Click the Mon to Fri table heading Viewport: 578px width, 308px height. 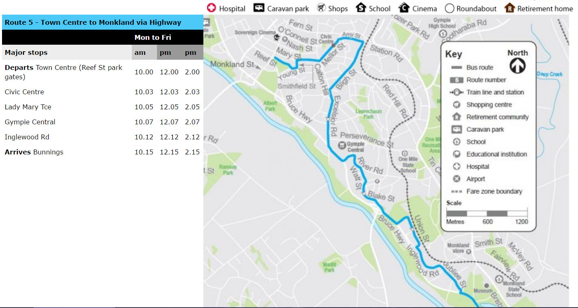(x=153, y=37)
